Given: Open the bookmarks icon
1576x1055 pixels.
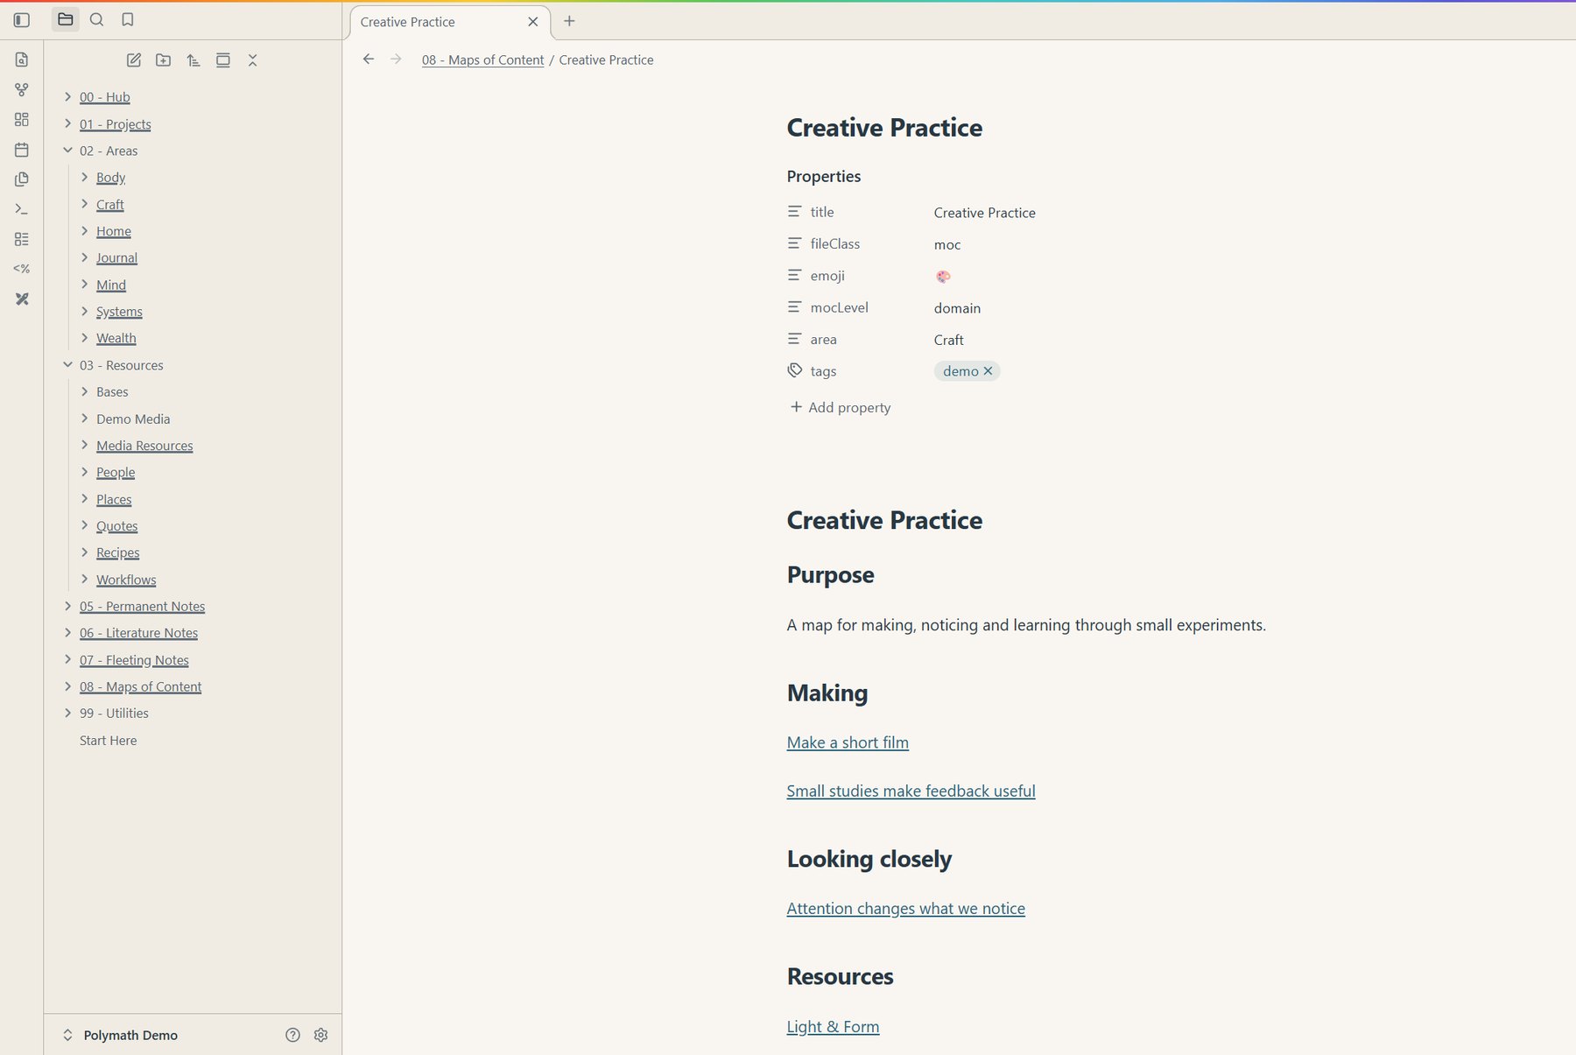Looking at the screenshot, I should pos(128,19).
